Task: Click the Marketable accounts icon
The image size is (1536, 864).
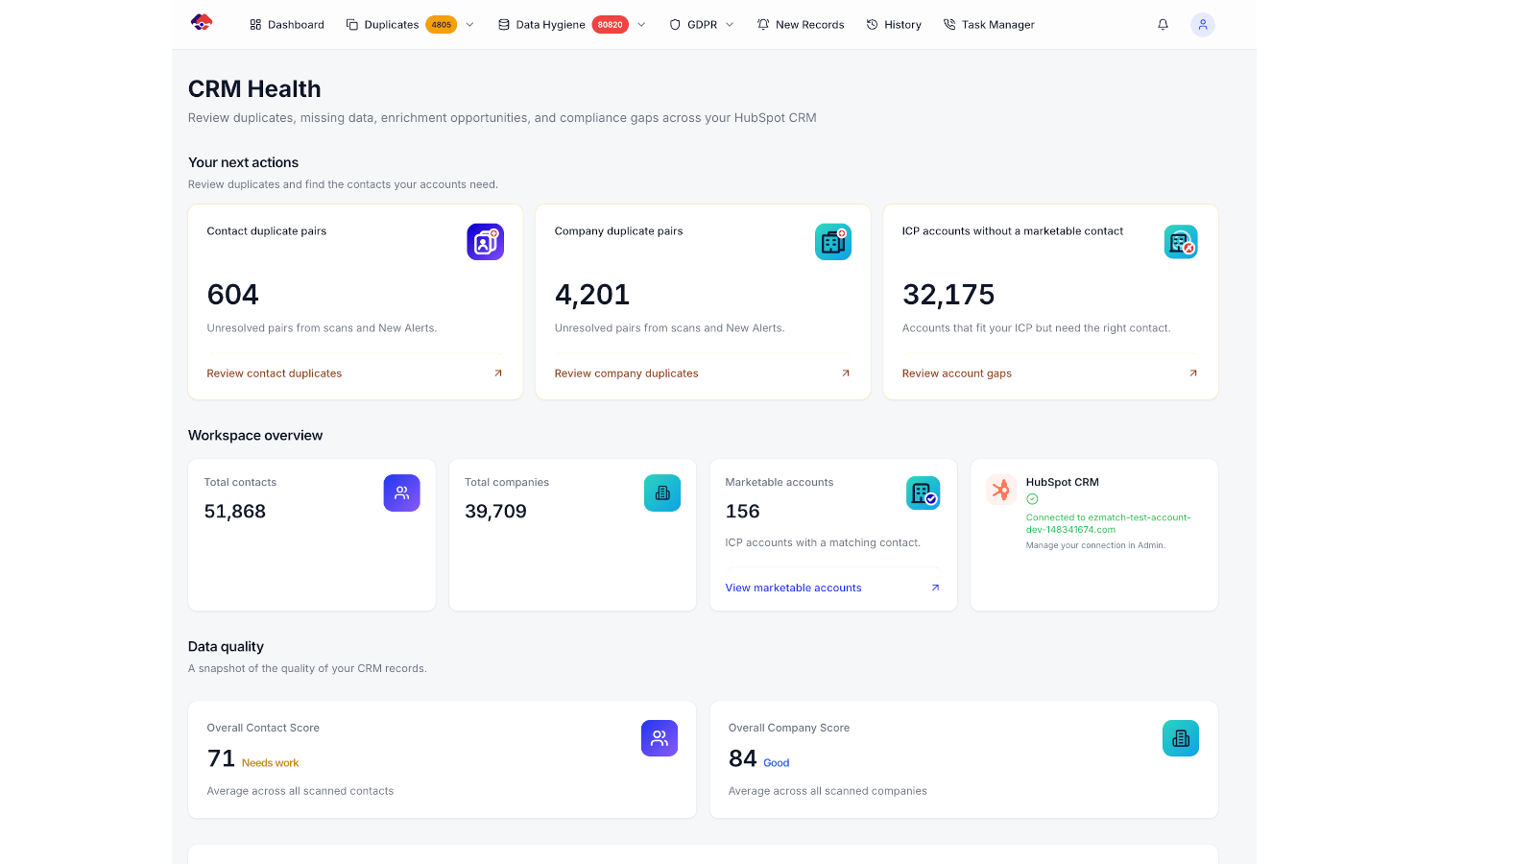Action: (x=924, y=493)
